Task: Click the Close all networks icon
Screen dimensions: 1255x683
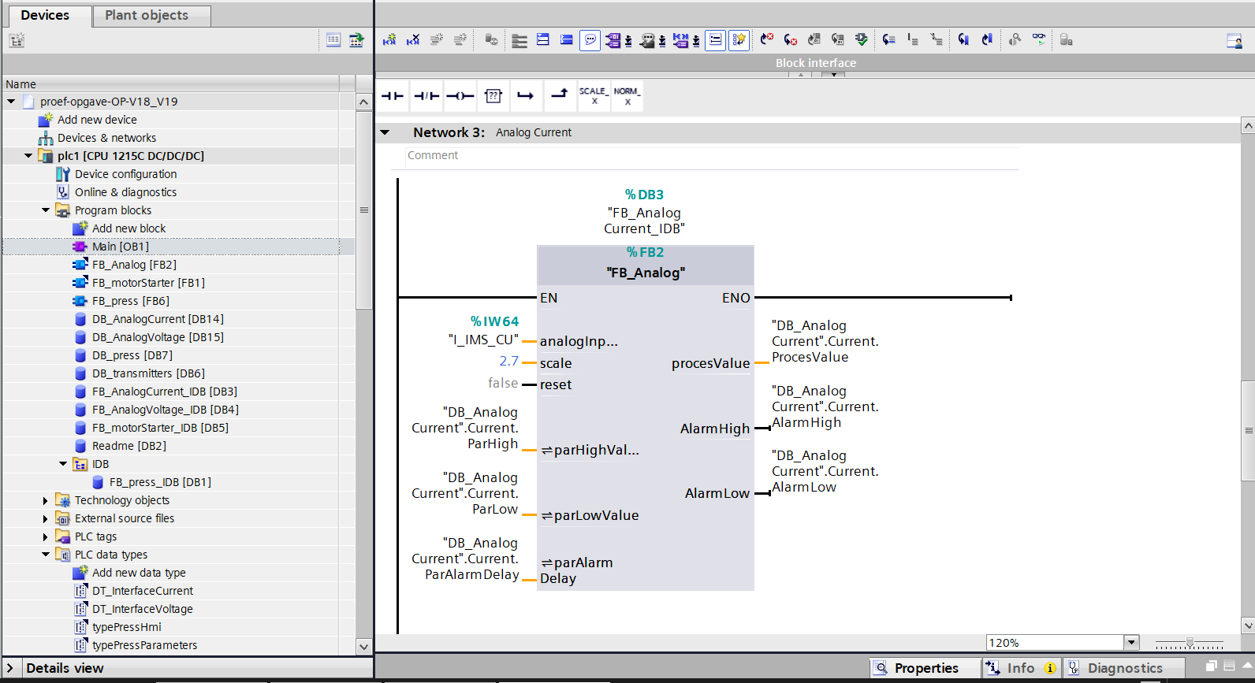Action: pos(567,39)
